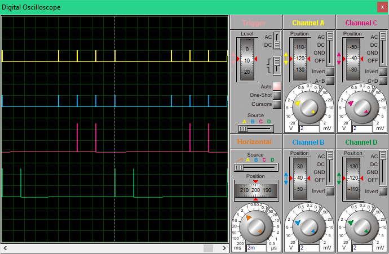
Task: Close the Digital Oscilloscope window
Action: pos(382,7)
